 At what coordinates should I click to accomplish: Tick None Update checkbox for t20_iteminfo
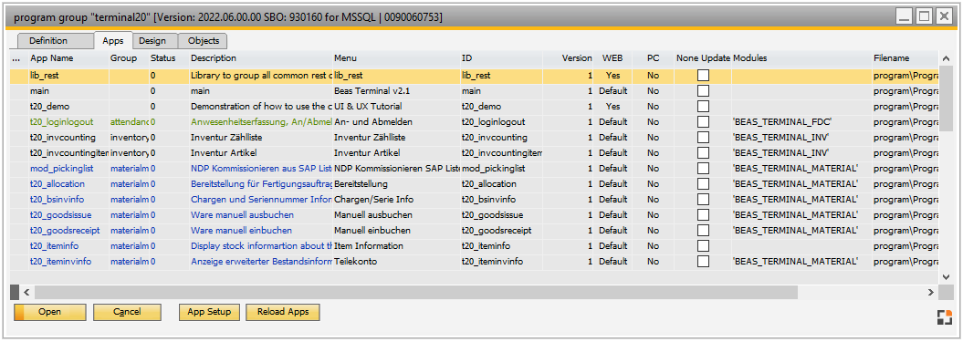click(703, 245)
